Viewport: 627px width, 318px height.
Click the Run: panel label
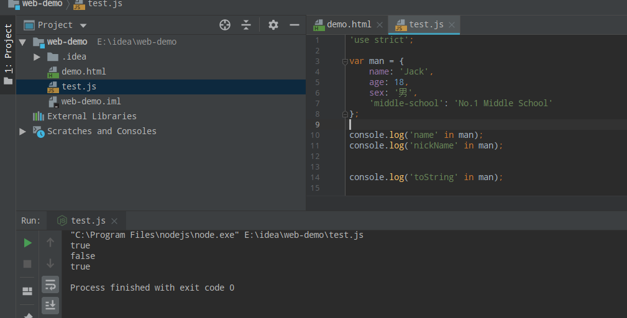pyautogui.click(x=31, y=220)
